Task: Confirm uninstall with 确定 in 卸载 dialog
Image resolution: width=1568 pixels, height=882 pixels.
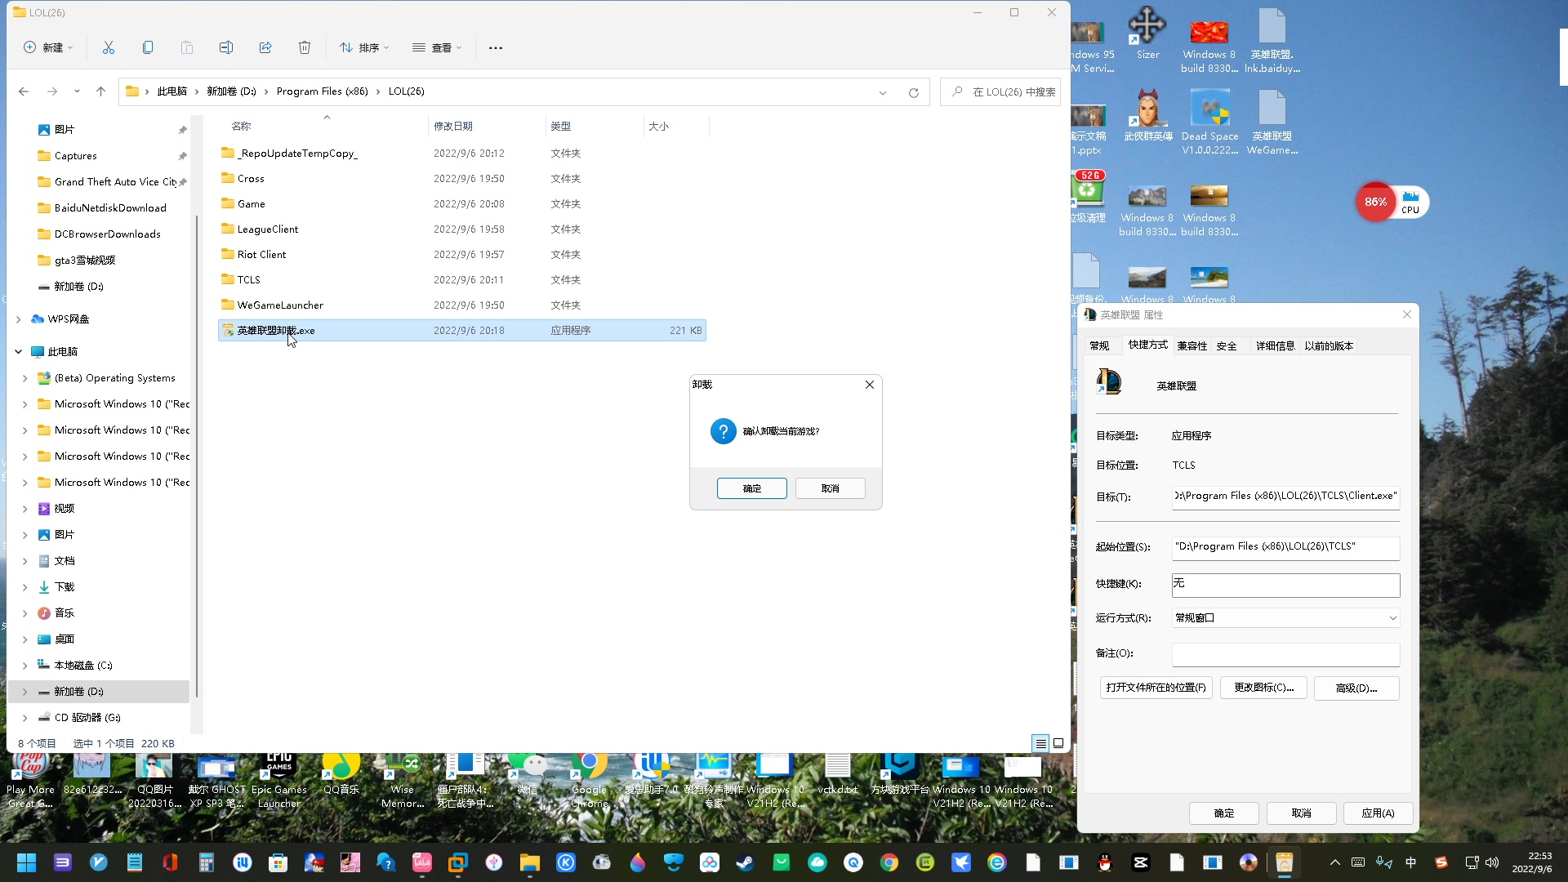Action: pos(752,488)
